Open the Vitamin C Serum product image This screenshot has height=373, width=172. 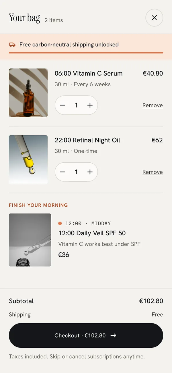pos(28,93)
